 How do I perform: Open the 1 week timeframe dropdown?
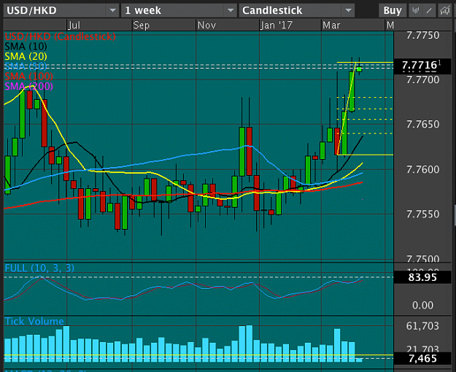point(179,11)
